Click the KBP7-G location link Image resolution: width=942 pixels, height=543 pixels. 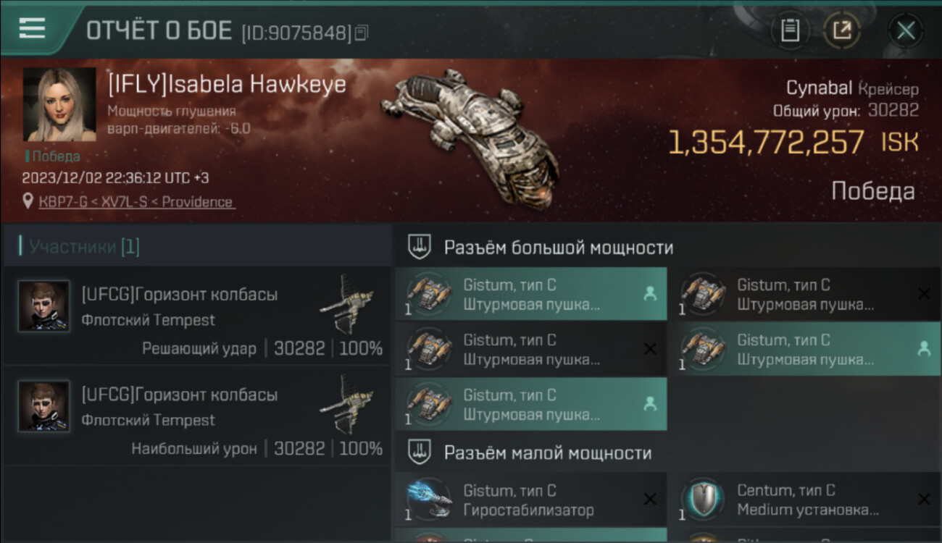(136, 202)
